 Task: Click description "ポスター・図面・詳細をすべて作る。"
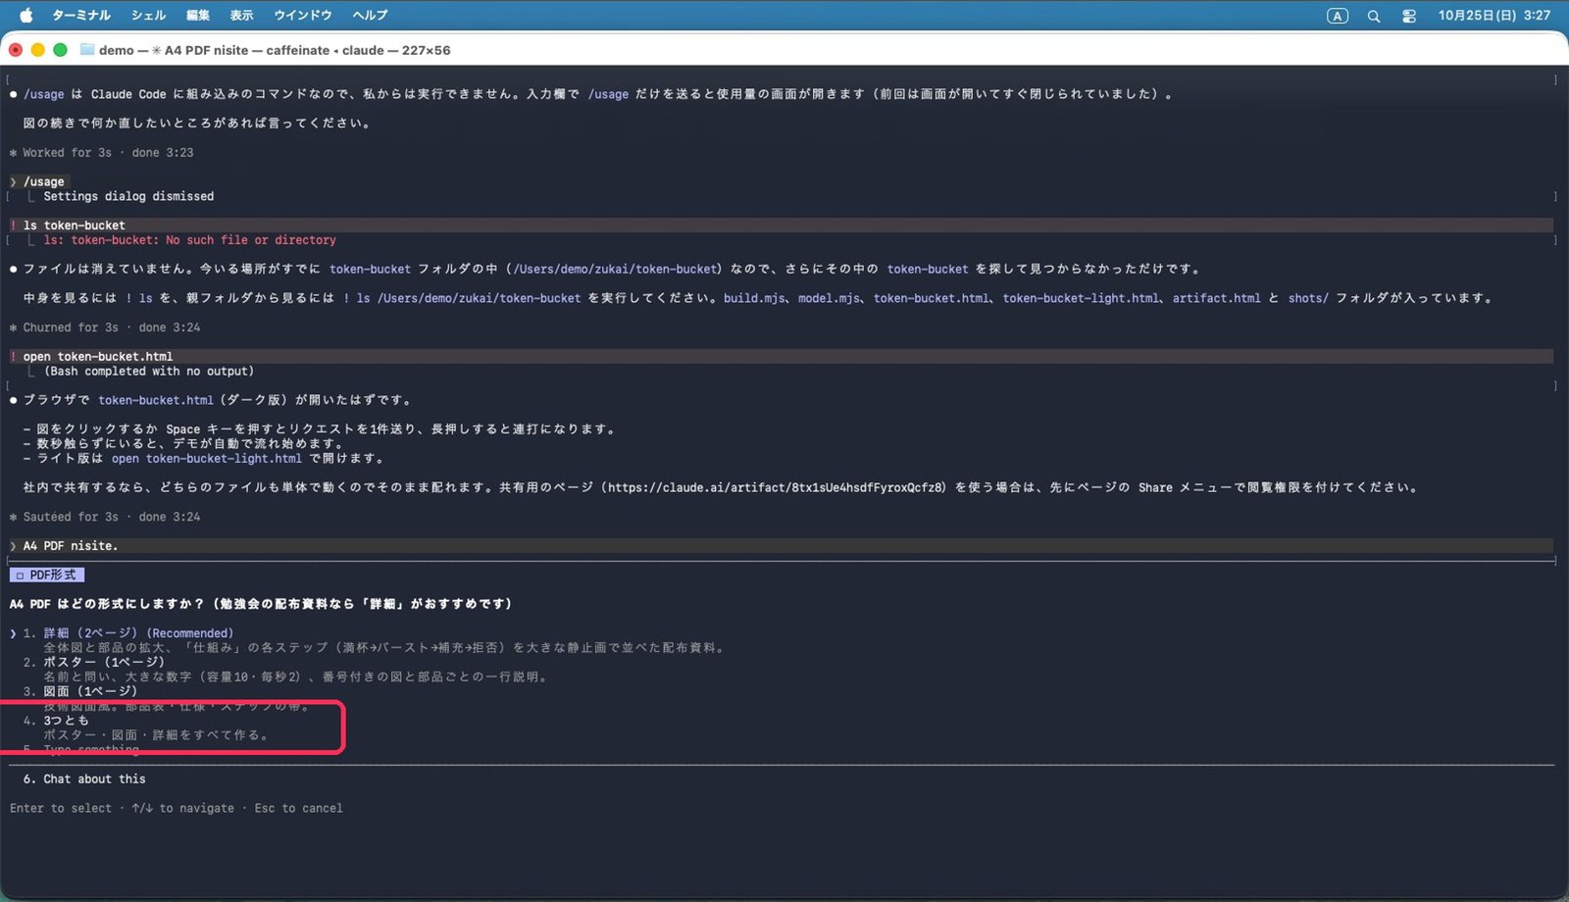coord(156,735)
